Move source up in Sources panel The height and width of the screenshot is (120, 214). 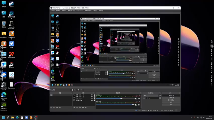point(83,107)
